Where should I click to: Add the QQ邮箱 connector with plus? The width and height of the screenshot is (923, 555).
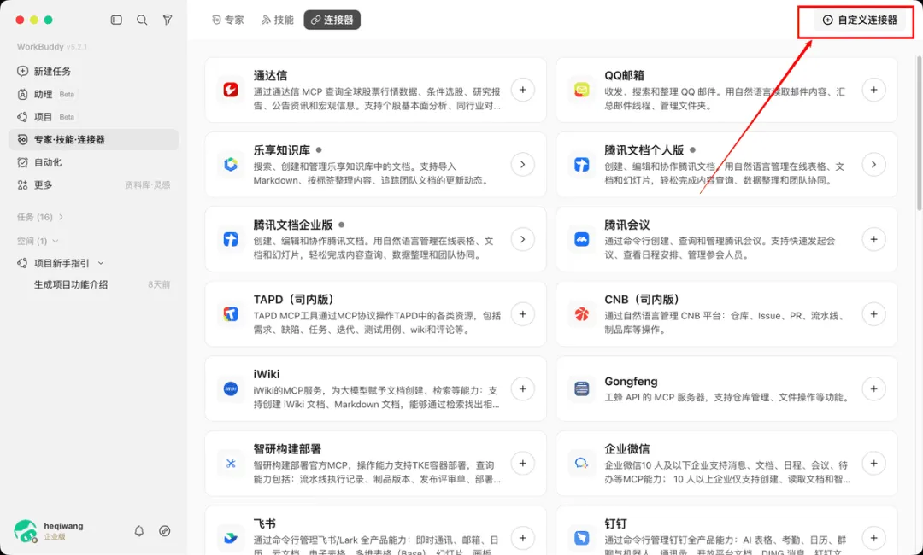coord(873,90)
